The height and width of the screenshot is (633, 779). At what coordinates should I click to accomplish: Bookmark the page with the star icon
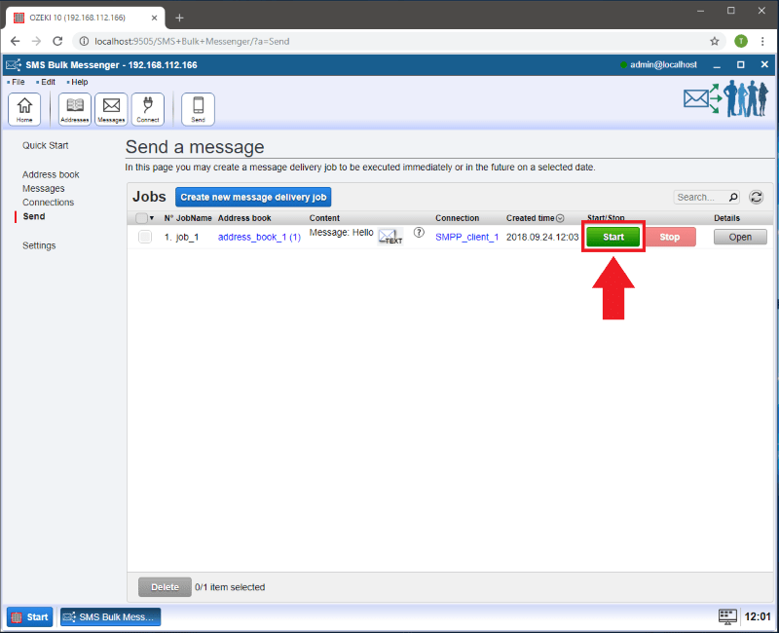click(715, 41)
